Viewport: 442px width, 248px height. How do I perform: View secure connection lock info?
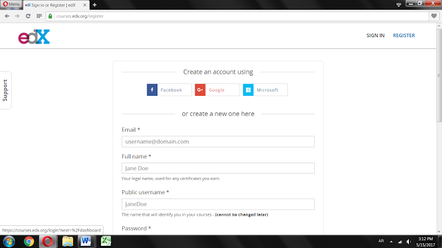pyautogui.click(x=50, y=17)
